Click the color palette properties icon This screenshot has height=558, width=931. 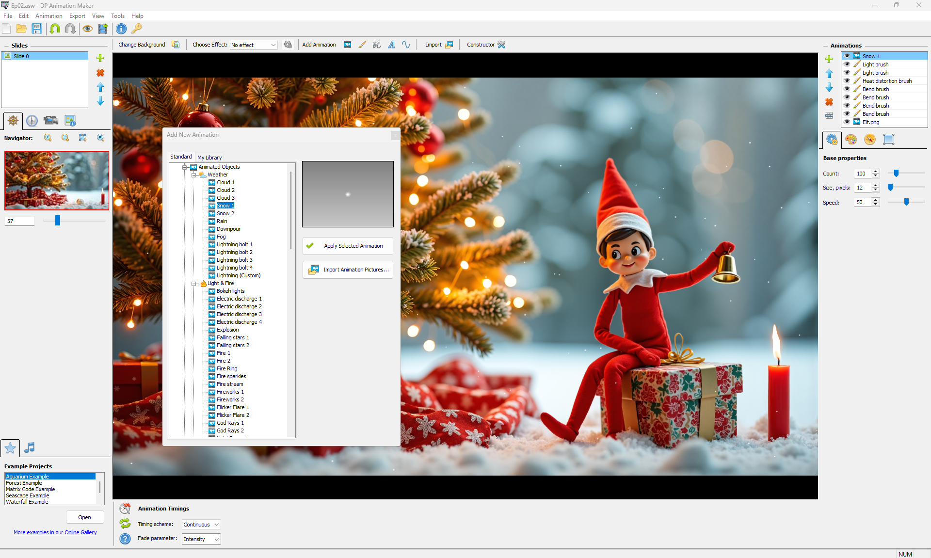click(x=851, y=140)
